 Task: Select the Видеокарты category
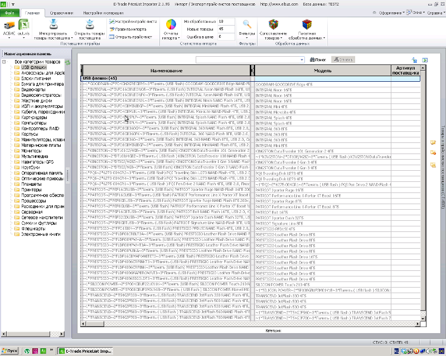pyautogui.click(x=33, y=90)
